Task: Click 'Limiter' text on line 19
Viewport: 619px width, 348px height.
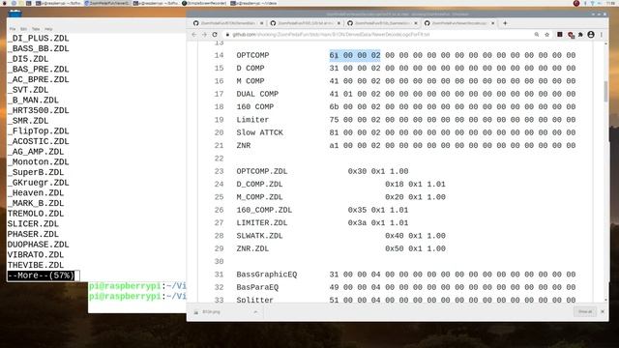Action: [252, 120]
